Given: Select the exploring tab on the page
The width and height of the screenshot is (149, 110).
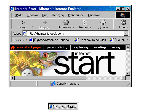Looking at the screenshot, I should point(81,47).
